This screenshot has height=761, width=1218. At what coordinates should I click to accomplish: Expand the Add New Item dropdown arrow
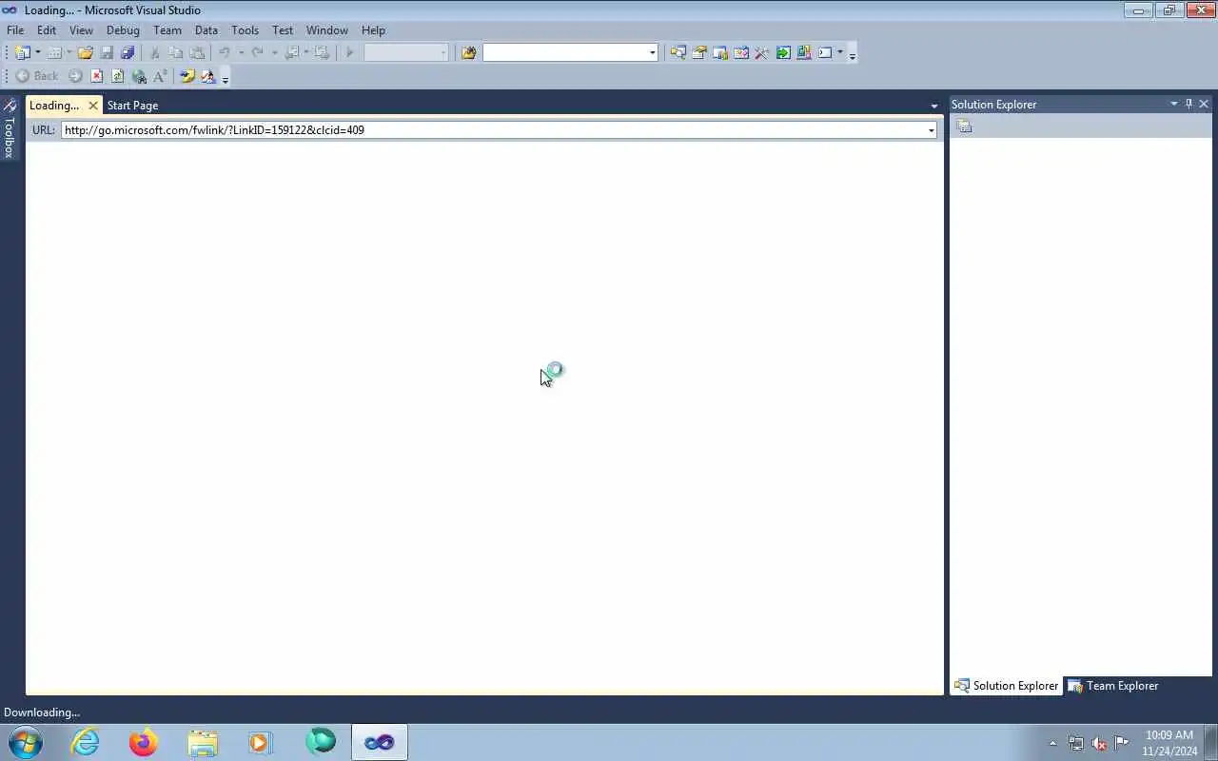(69, 53)
